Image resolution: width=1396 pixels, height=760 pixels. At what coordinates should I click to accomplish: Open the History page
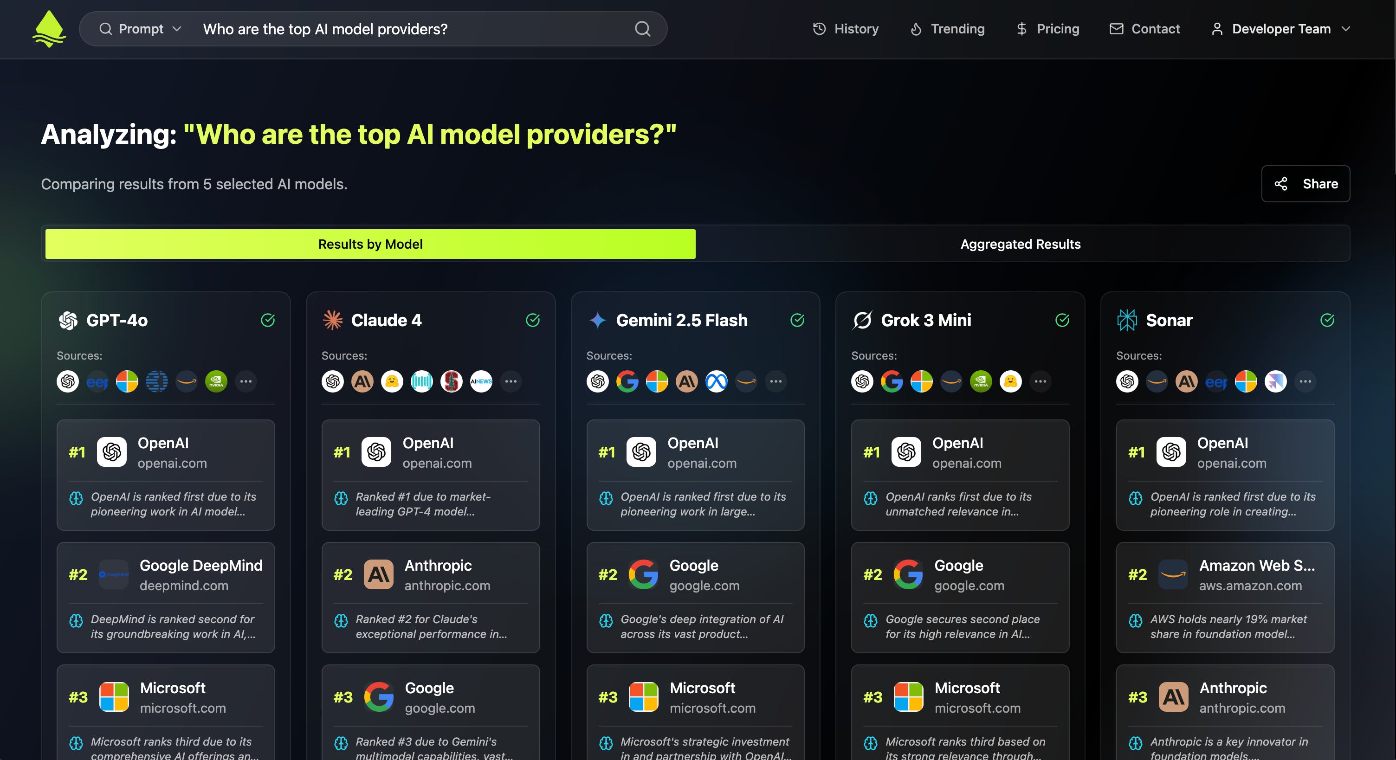846,29
